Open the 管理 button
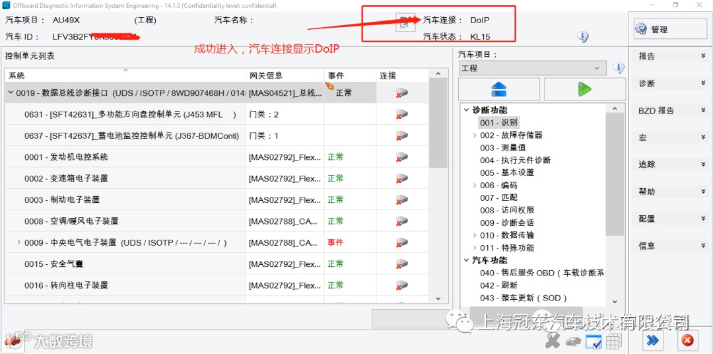The width and height of the screenshot is (713, 354). pyautogui.click(x=669, y=29)
